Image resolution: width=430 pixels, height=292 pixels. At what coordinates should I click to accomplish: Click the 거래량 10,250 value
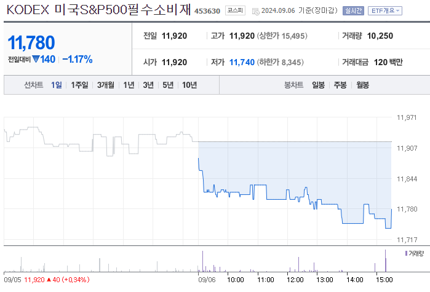tap(380, 36)
